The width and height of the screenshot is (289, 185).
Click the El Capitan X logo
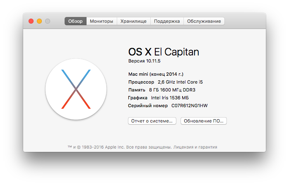click(x=76, y=89)
